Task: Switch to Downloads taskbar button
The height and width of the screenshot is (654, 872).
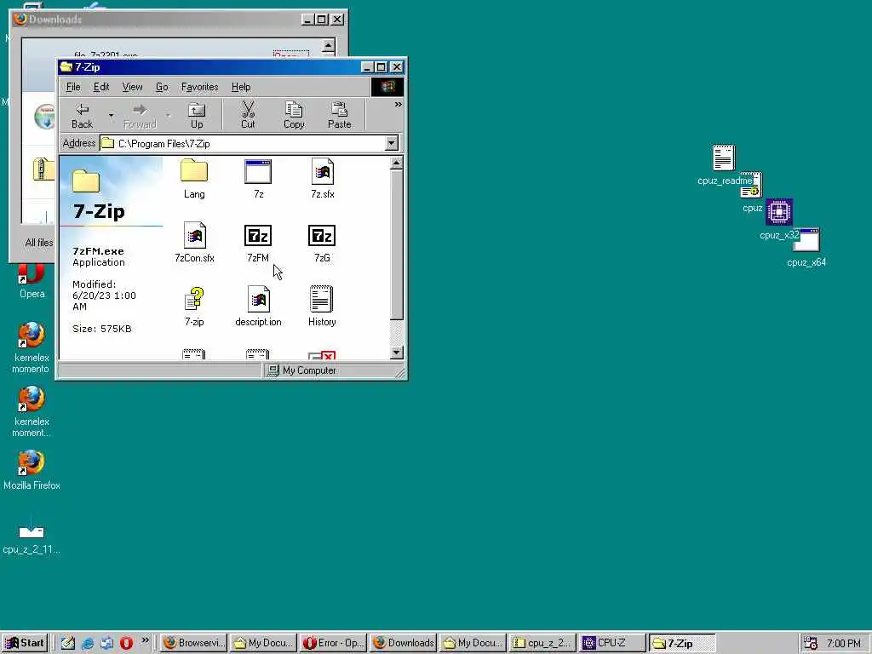Action: coord(403,643)
